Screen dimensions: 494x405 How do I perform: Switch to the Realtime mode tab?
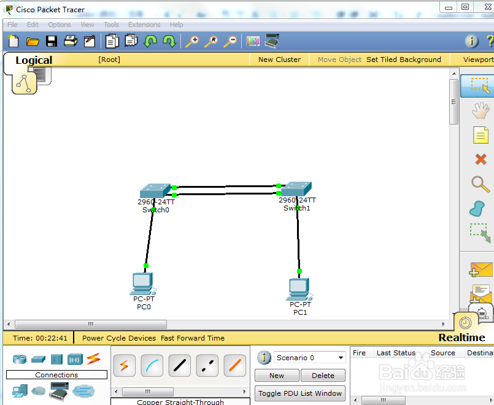pos(462,337)
